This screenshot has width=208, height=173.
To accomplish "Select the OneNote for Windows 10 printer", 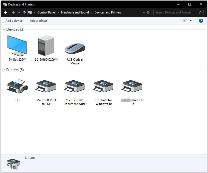I will [x=103, y=86].
